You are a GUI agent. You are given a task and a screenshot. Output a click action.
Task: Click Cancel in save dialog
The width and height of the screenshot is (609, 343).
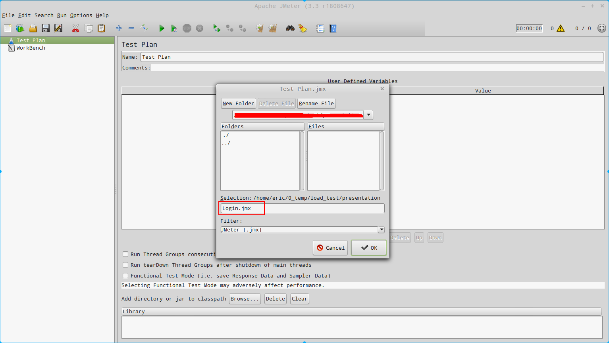(330, 248)
